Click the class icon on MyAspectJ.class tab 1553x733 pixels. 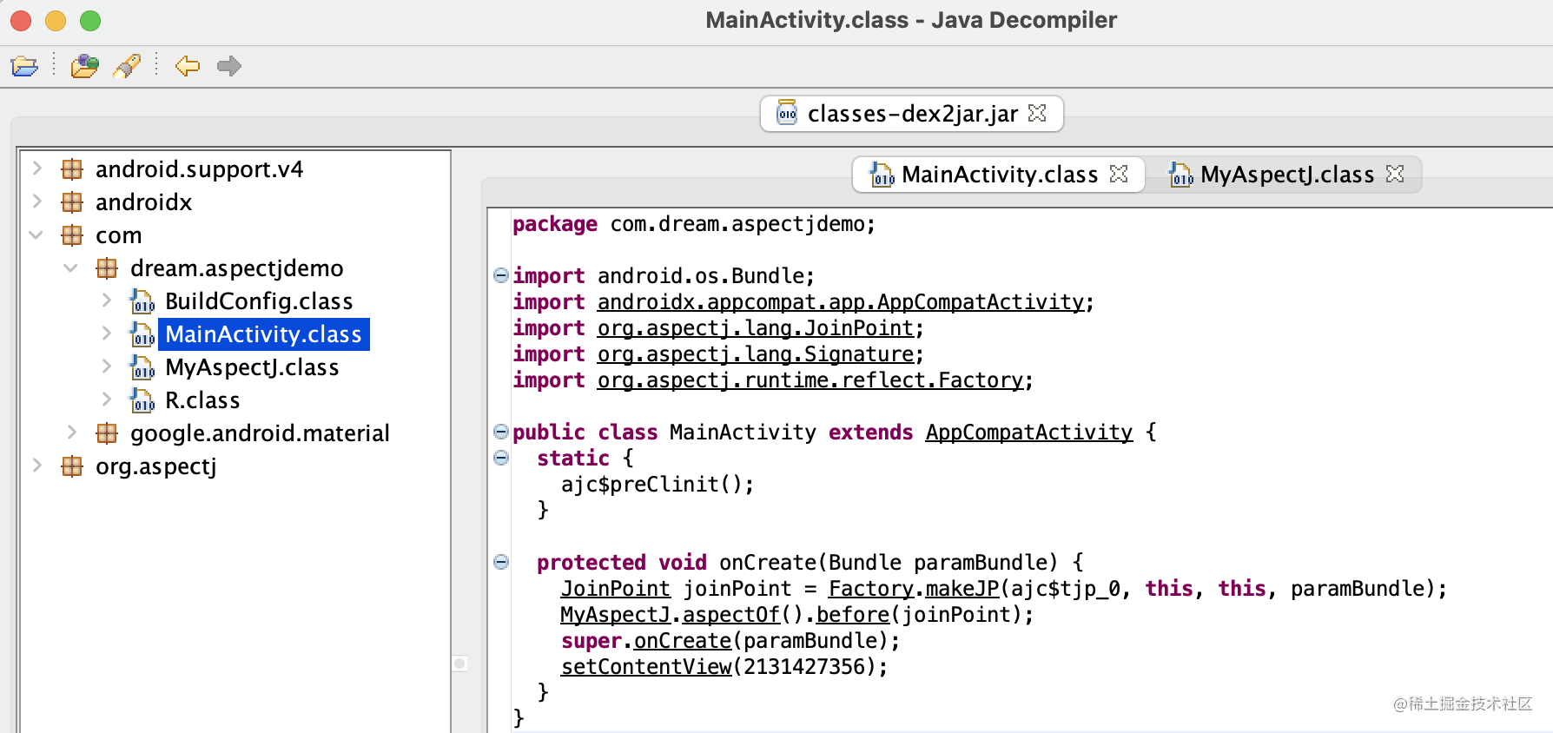1180,175
